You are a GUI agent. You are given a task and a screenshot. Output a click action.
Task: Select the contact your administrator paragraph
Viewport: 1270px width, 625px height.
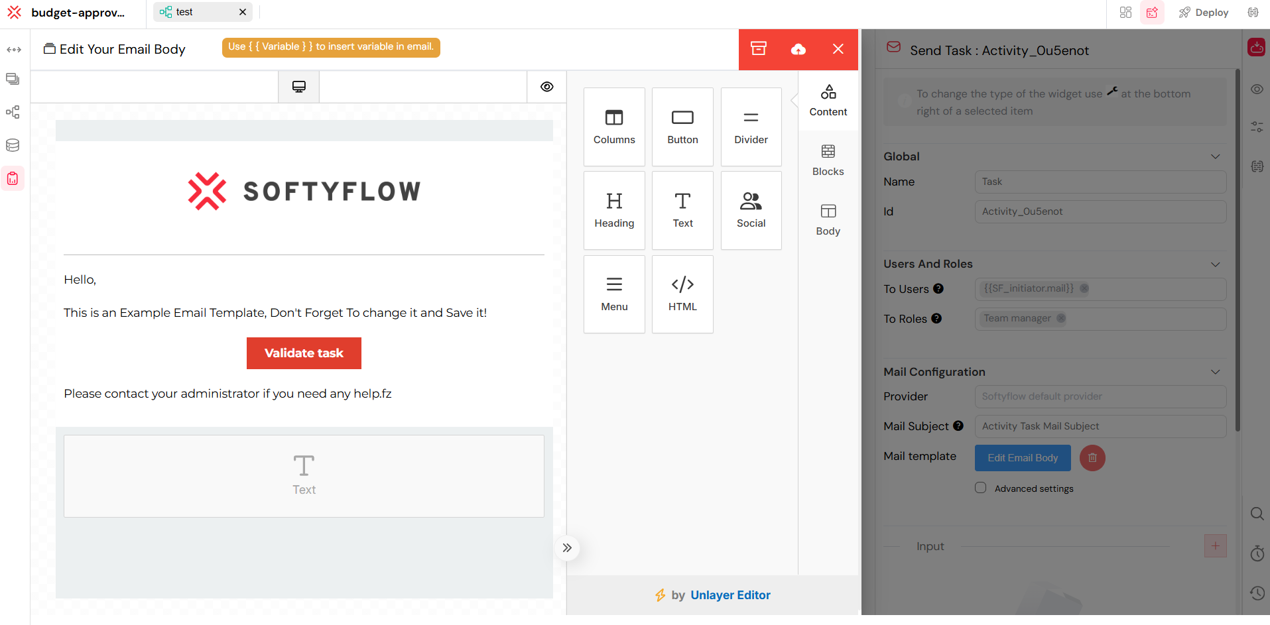pyautogui.click(x=227, y=394)
